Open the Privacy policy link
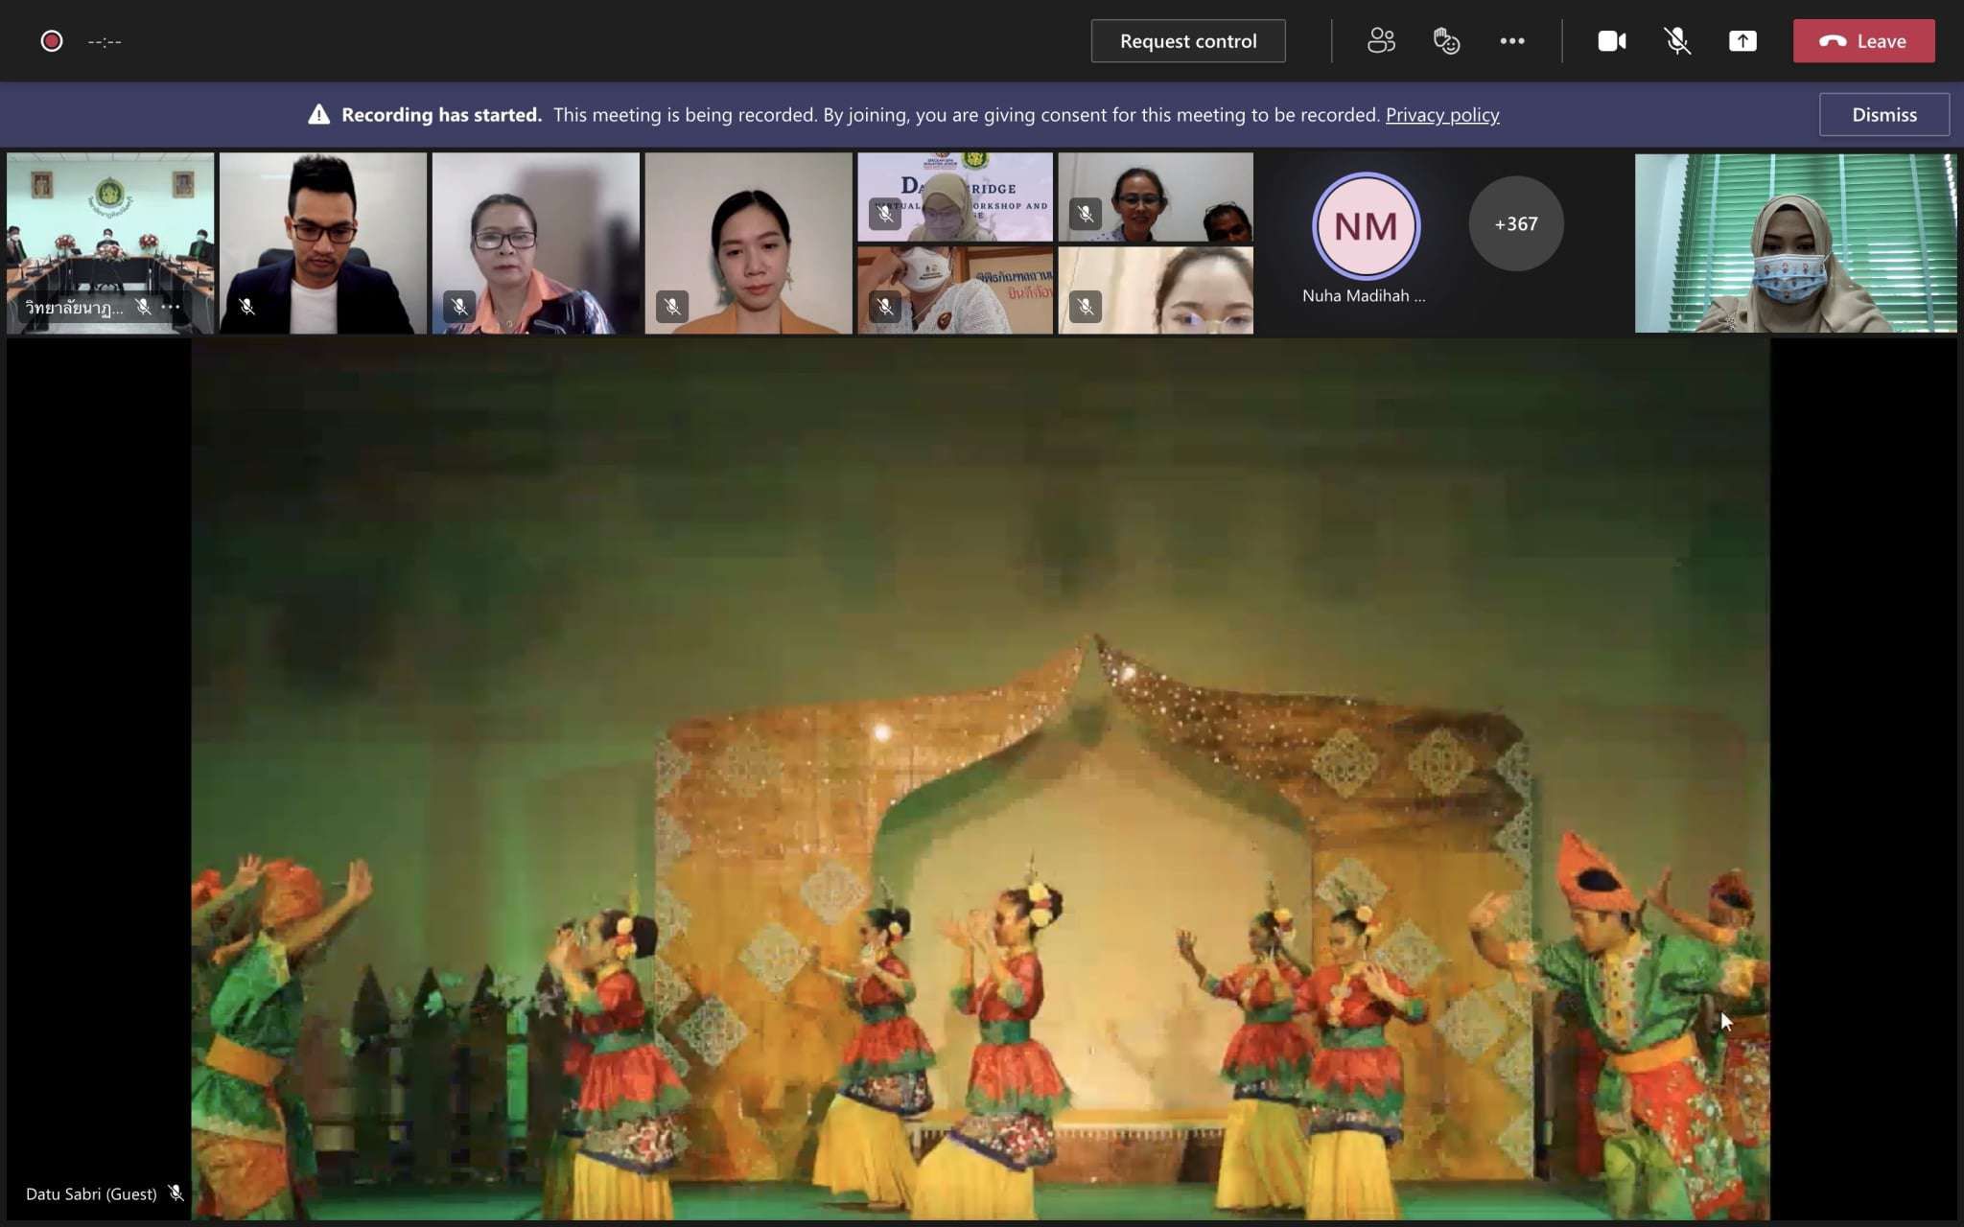The image size is (1964, 1227). click(1441, 115)
